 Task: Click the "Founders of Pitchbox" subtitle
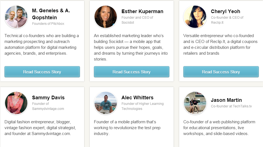tap(48, 24)
